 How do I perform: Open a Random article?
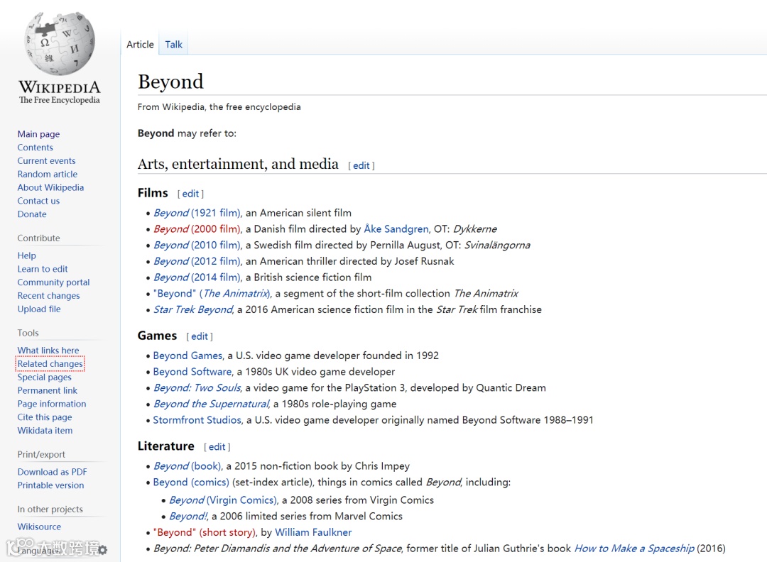(48, 174)
